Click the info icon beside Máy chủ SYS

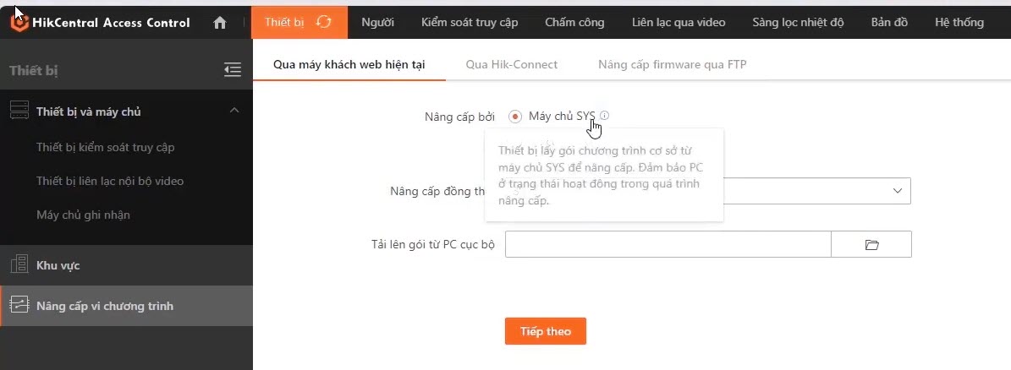click(x=604, y=116)
